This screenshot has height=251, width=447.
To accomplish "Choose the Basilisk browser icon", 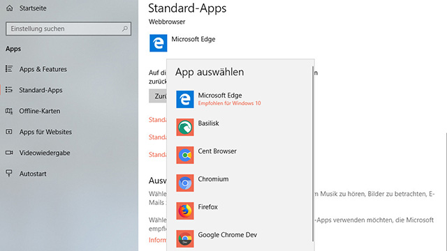I will pyautogui.click(x=185, y=127).
